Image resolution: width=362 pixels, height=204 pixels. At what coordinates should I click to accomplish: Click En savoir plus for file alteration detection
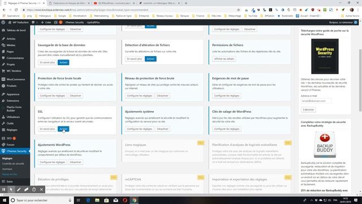tap(135, 59)
